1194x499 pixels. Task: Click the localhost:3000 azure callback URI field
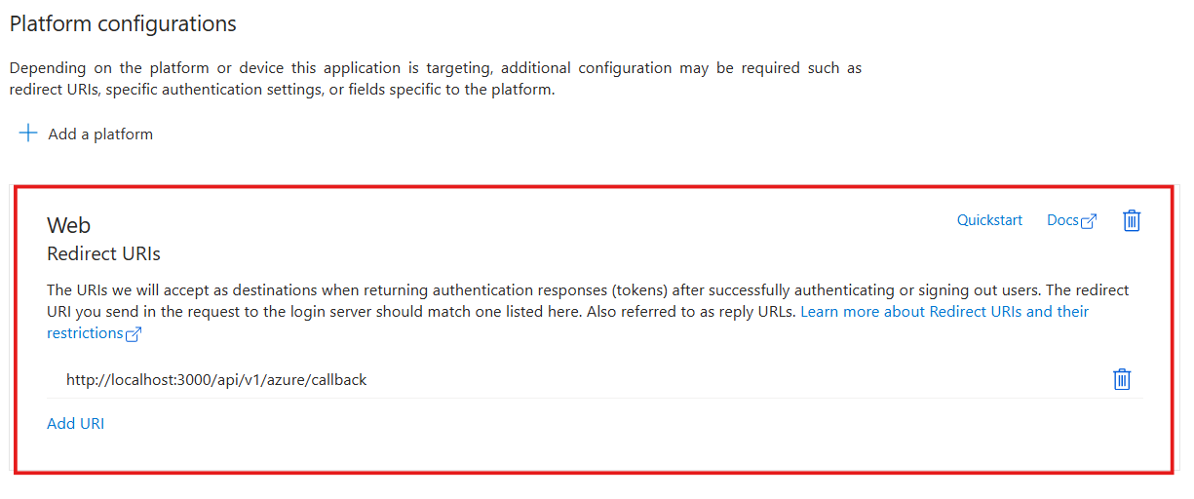tap(216, 380)
